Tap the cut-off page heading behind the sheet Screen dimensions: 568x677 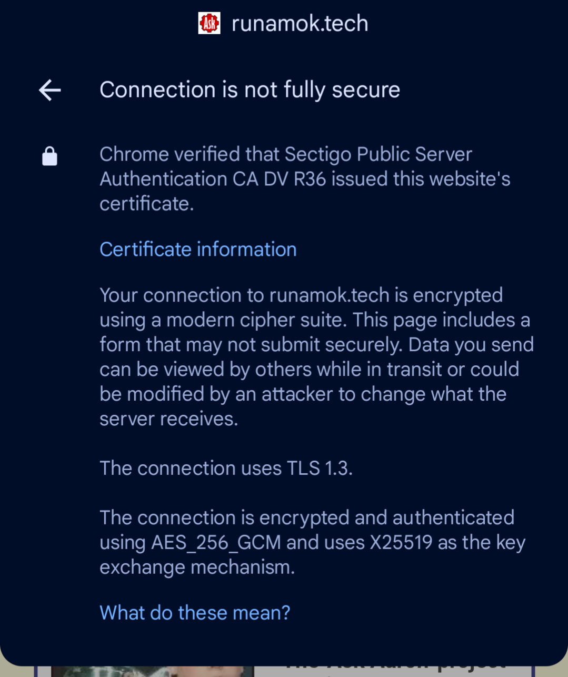[395, 665]
